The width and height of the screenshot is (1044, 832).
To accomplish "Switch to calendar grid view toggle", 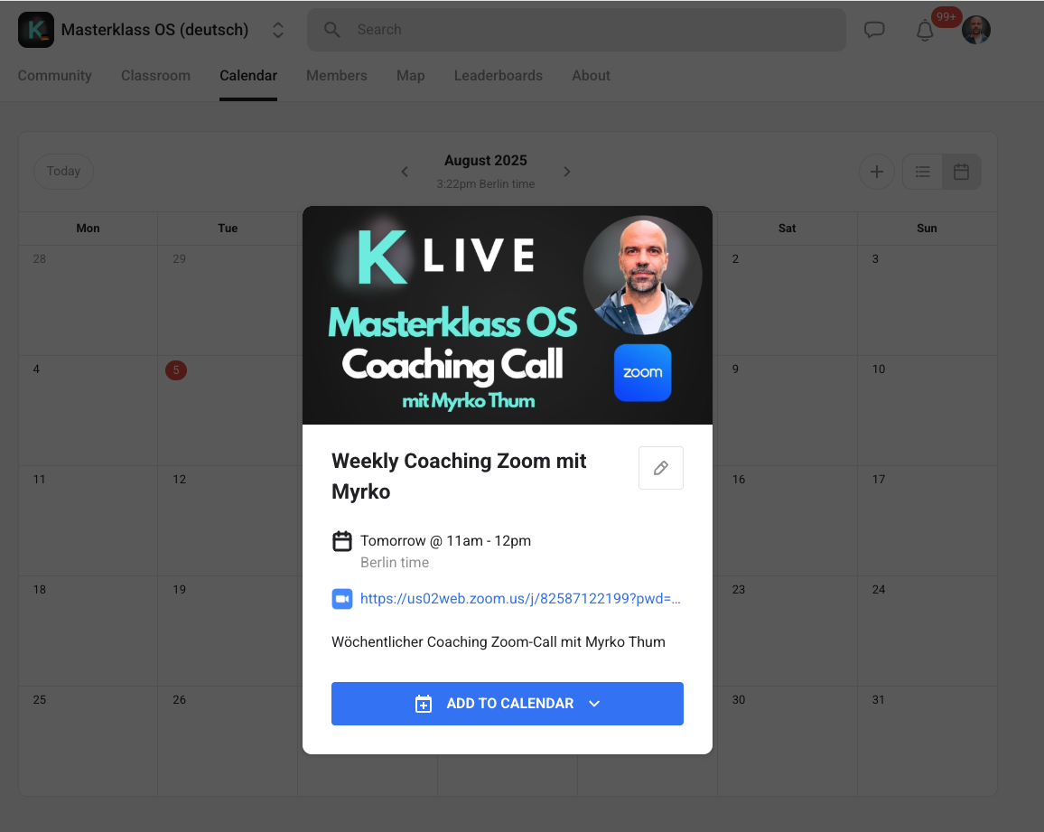I will pyautogui.click(x=961, y=172).
